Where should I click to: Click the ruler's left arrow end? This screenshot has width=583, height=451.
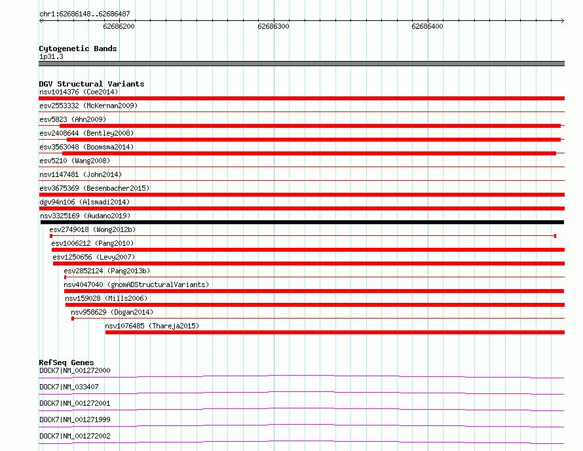point(41,20)
